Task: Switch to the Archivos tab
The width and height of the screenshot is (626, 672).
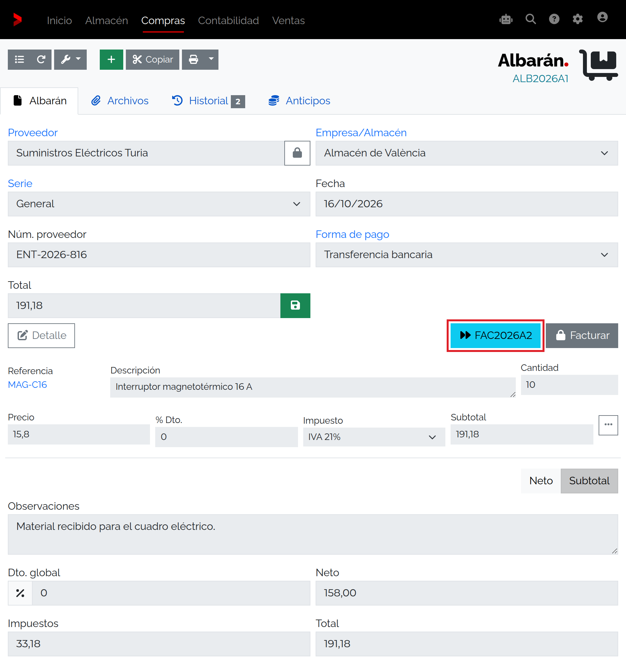Action: pos(120,101)
